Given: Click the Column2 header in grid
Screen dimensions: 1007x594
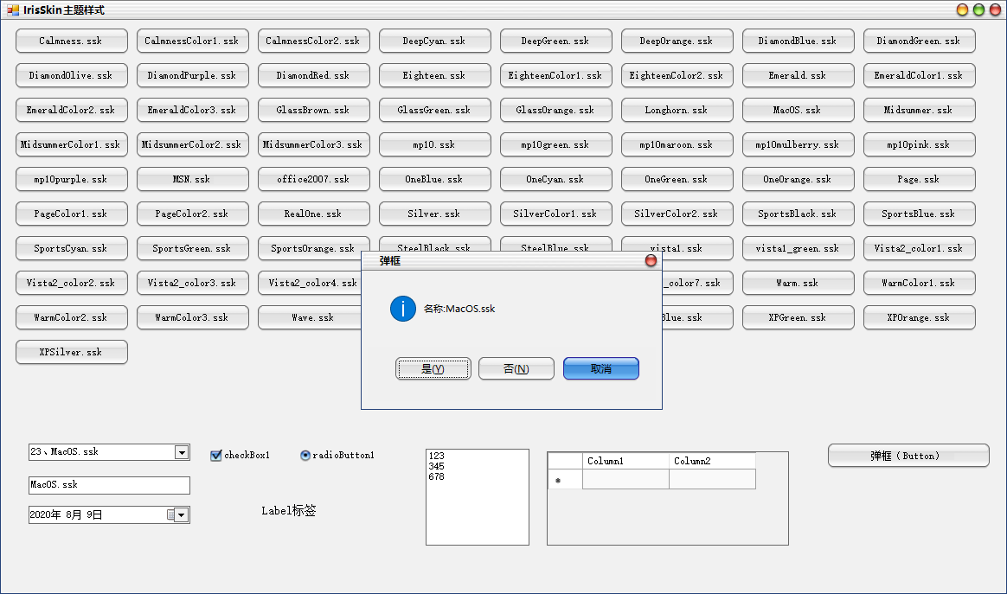Looking at the screenshot, I should pyautogui.click(x=712, y=461).
